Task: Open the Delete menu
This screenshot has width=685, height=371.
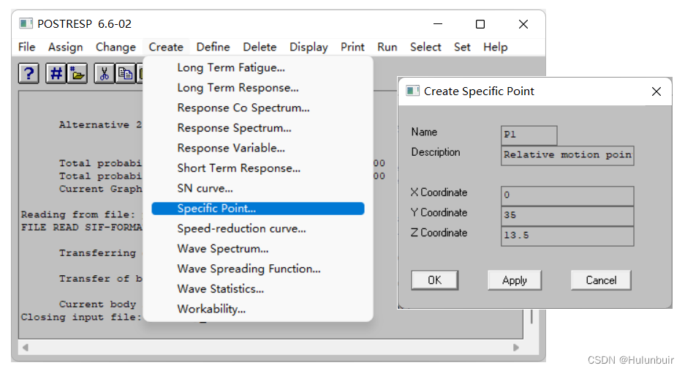Action: coord(260,47)
